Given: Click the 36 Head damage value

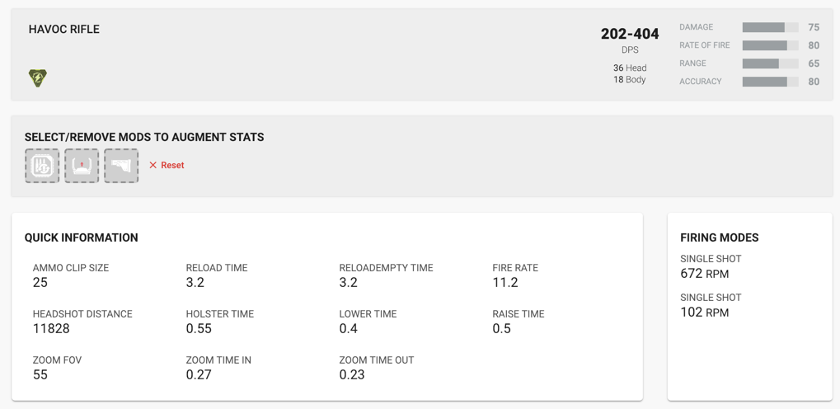Looking at the screenshot, I should tap(630, 68).
